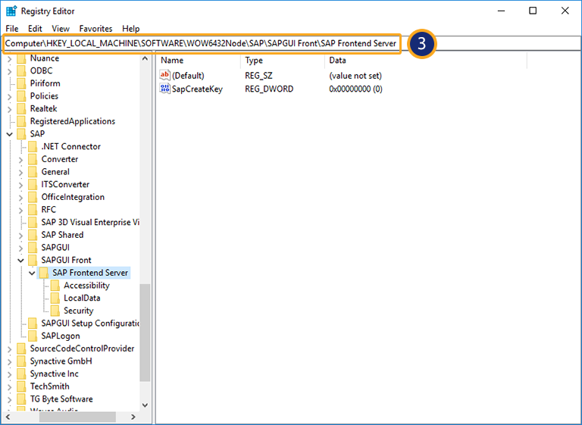Click the SapCreateKey DWORD value icon
This screenshot has height=425, width=582.
(165, 89)
